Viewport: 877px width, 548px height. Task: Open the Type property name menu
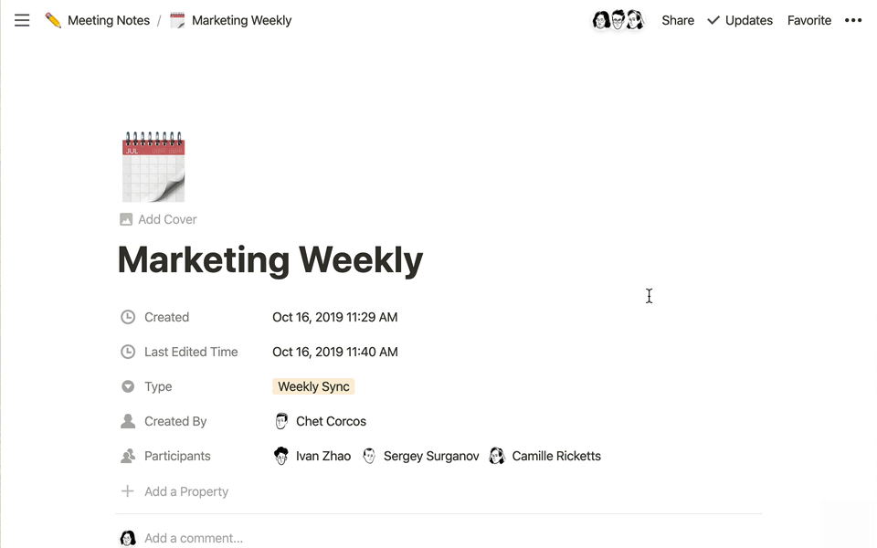tap(158, 386)
